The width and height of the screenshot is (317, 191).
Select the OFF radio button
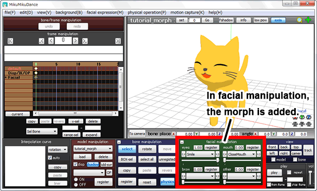76,185
